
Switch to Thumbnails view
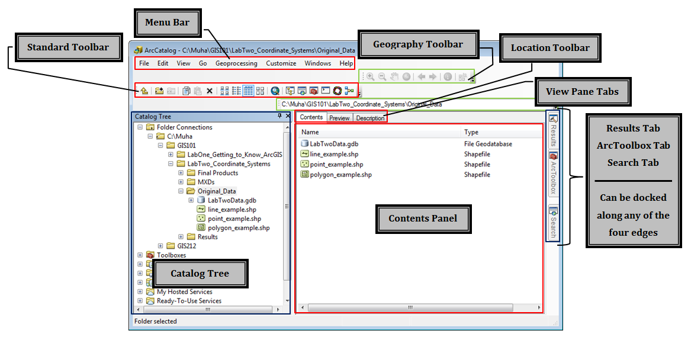pyautogui.click(x=260, y=91)
